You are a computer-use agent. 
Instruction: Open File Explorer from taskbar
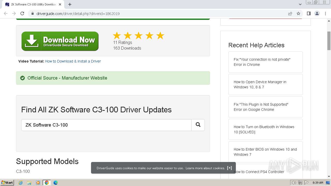coord(29,183)
